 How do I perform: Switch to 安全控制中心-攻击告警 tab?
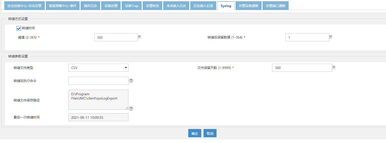(25, 6)
